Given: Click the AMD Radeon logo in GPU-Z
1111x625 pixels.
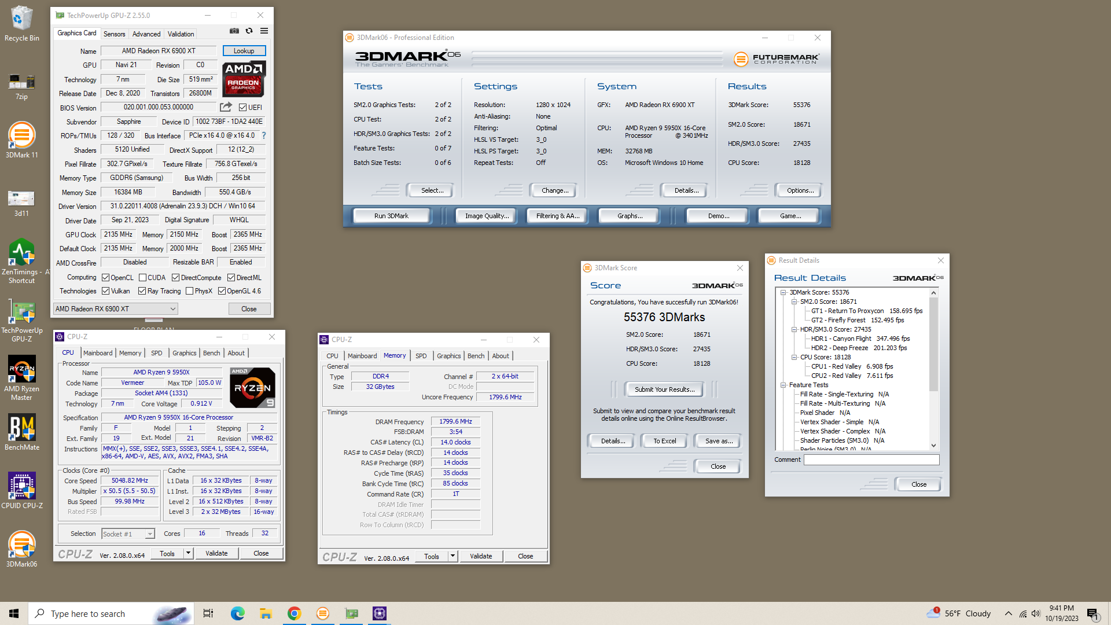Looking at the screenshot, I should (244, 79).
